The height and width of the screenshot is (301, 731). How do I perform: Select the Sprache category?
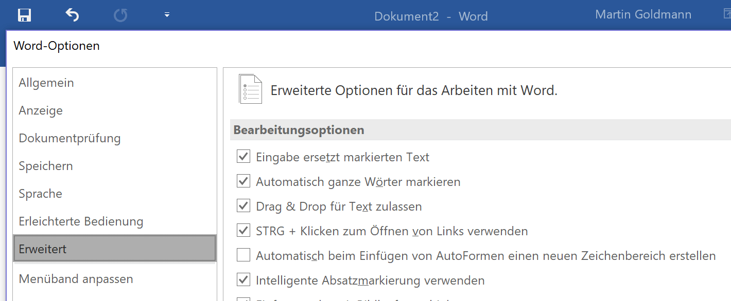tap(40, 193)
